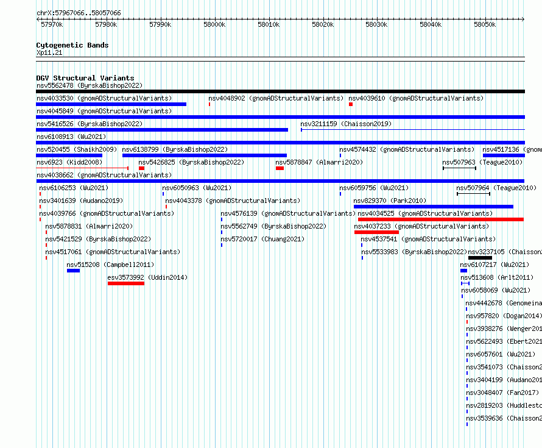The image size is (542, 448).
Task: Click red nsv5426825 variant bar
Action: click(x=142, y=168)
